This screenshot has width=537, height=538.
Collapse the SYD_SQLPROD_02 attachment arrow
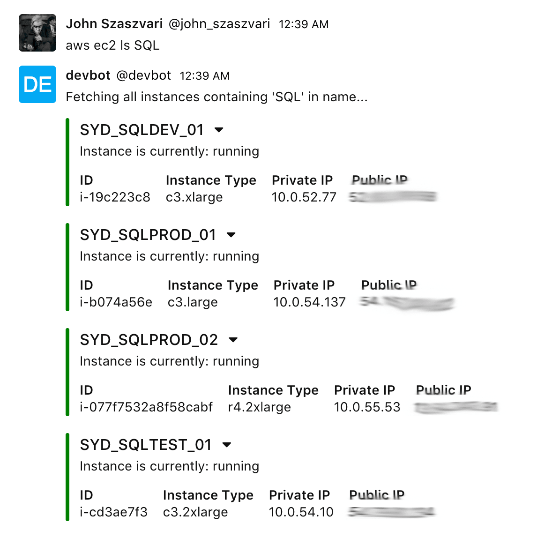233,340
